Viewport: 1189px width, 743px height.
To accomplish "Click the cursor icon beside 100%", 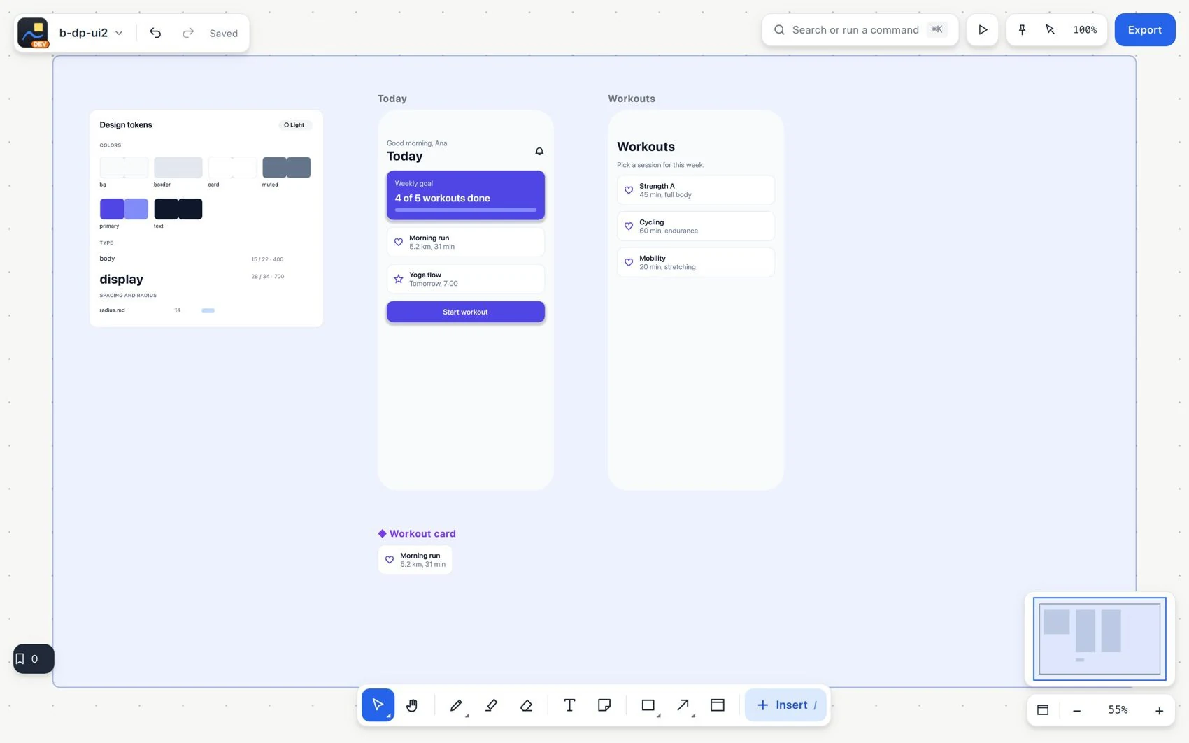I will coord(1050,30).
